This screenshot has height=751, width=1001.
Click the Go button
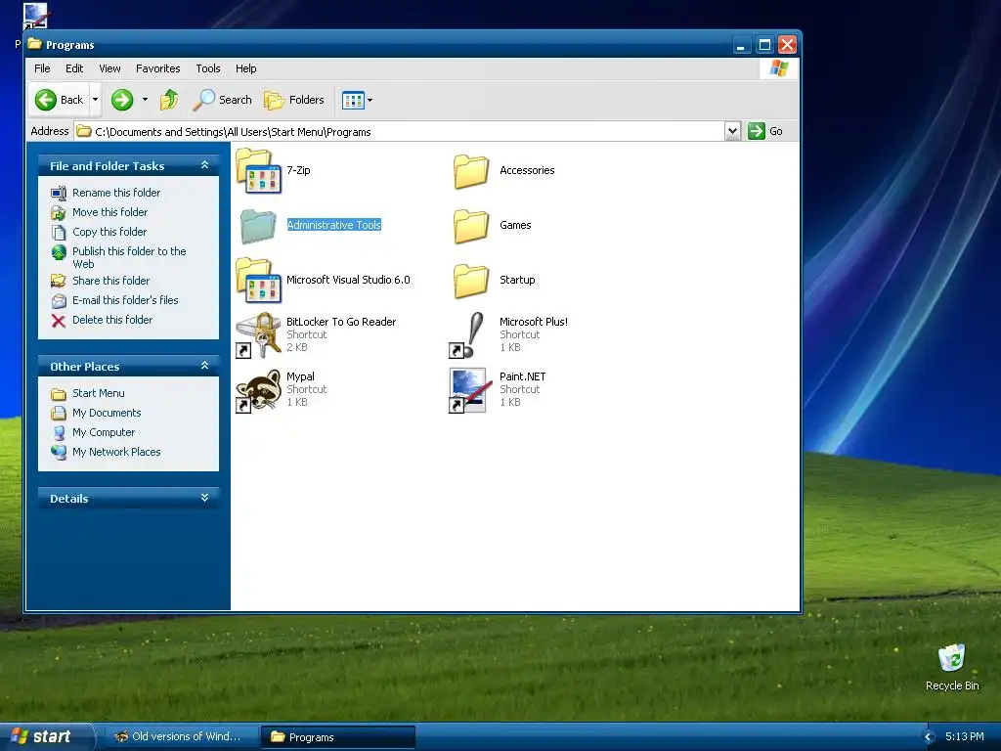coord(765,131)
